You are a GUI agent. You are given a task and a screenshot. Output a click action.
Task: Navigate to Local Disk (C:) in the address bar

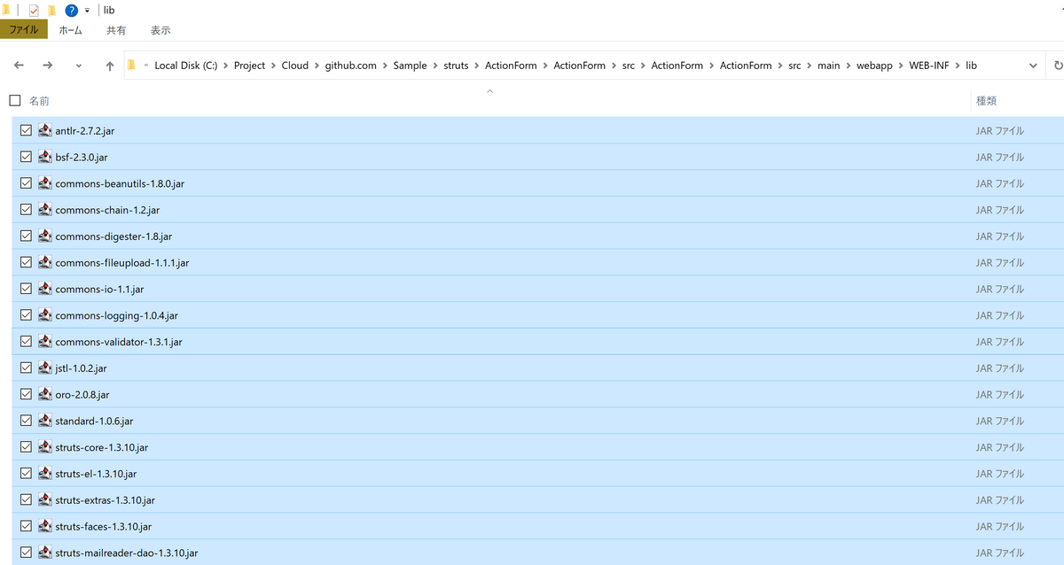click(x=186, y=66)
